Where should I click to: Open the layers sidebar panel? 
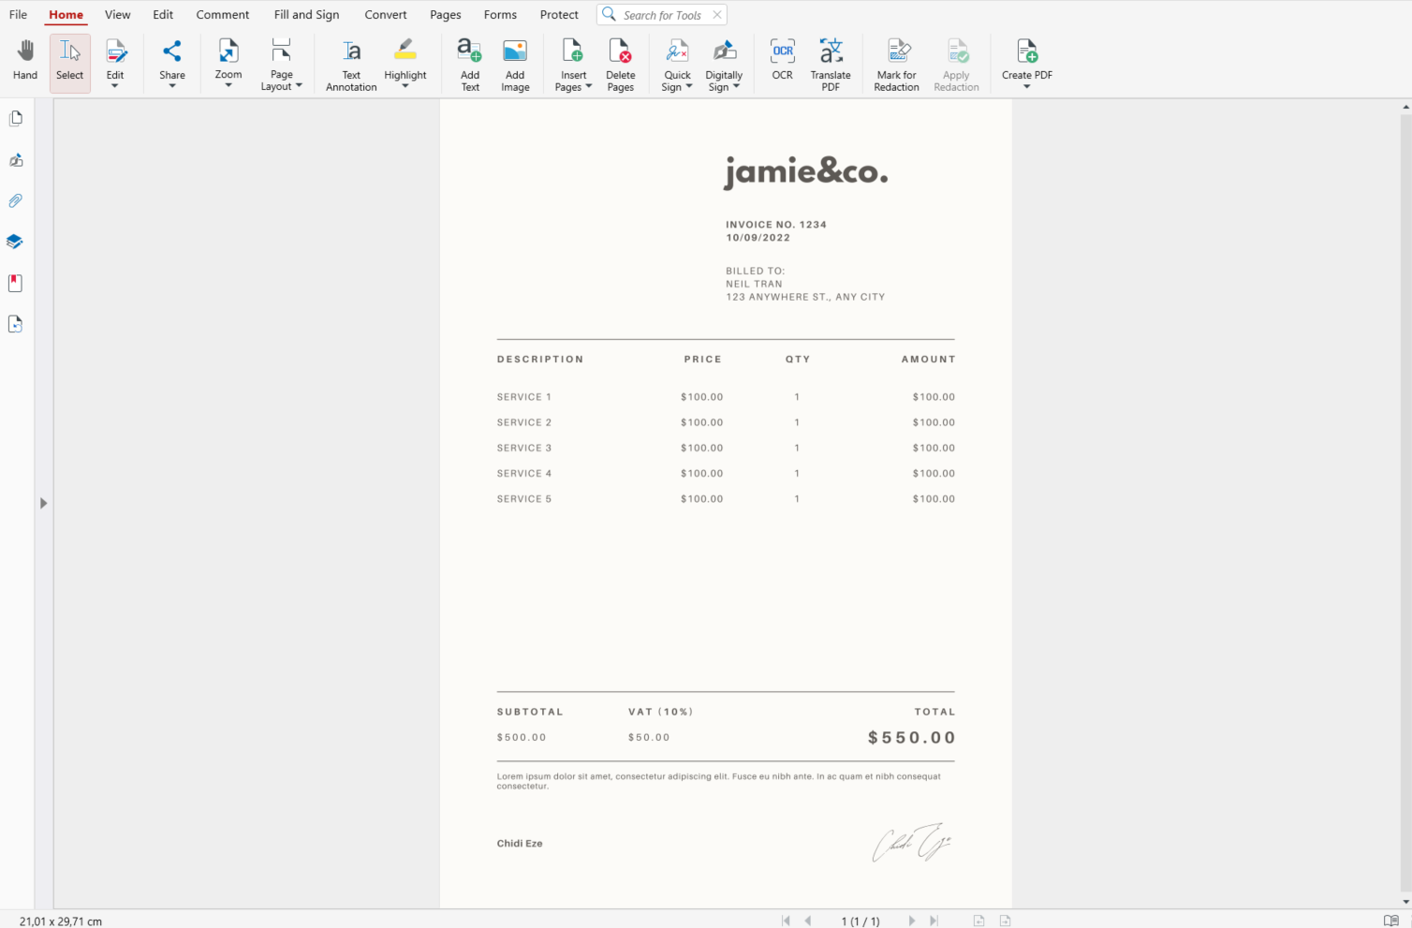click(15, 242)
